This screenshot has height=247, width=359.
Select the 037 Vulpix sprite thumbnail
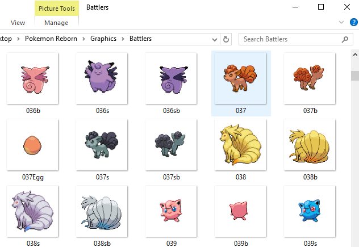coord(240,78)
